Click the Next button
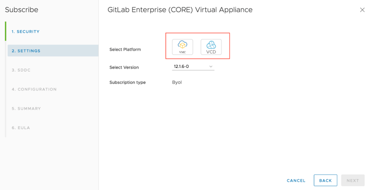 353,180
